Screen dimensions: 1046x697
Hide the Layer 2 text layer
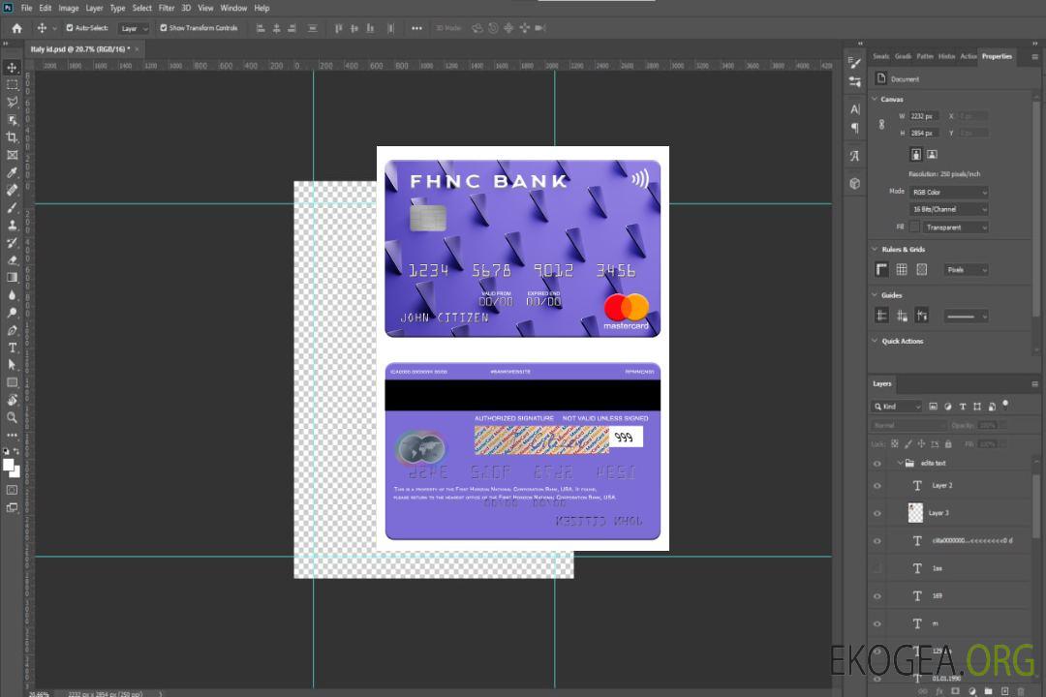(x=877, y=486)
